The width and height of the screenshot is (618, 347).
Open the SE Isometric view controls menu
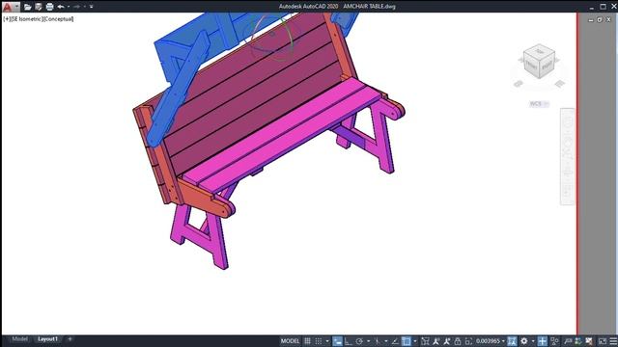(26, 19)
